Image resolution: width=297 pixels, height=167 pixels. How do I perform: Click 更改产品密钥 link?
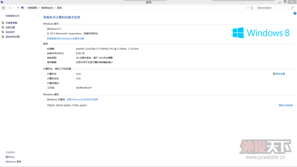(x=286, y=105)
